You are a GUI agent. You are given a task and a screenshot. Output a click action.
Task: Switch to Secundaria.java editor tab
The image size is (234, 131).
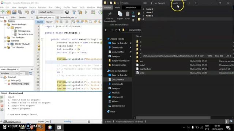click(67, 17)
